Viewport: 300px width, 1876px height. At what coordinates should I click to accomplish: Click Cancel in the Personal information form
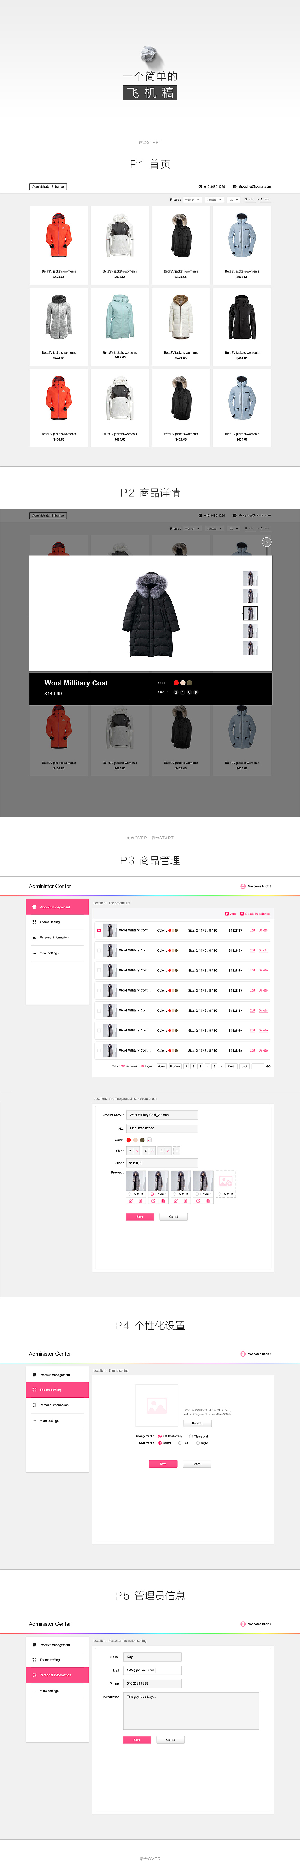point(170,1740)
